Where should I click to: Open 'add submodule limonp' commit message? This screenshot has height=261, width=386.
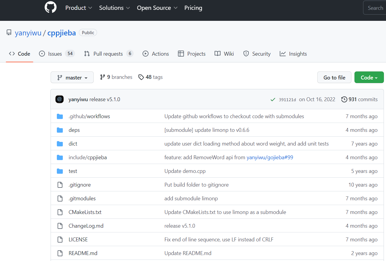tap(191, 199)
